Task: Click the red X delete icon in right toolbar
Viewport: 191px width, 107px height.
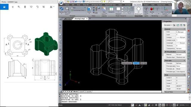Action: tap(189, 31)
